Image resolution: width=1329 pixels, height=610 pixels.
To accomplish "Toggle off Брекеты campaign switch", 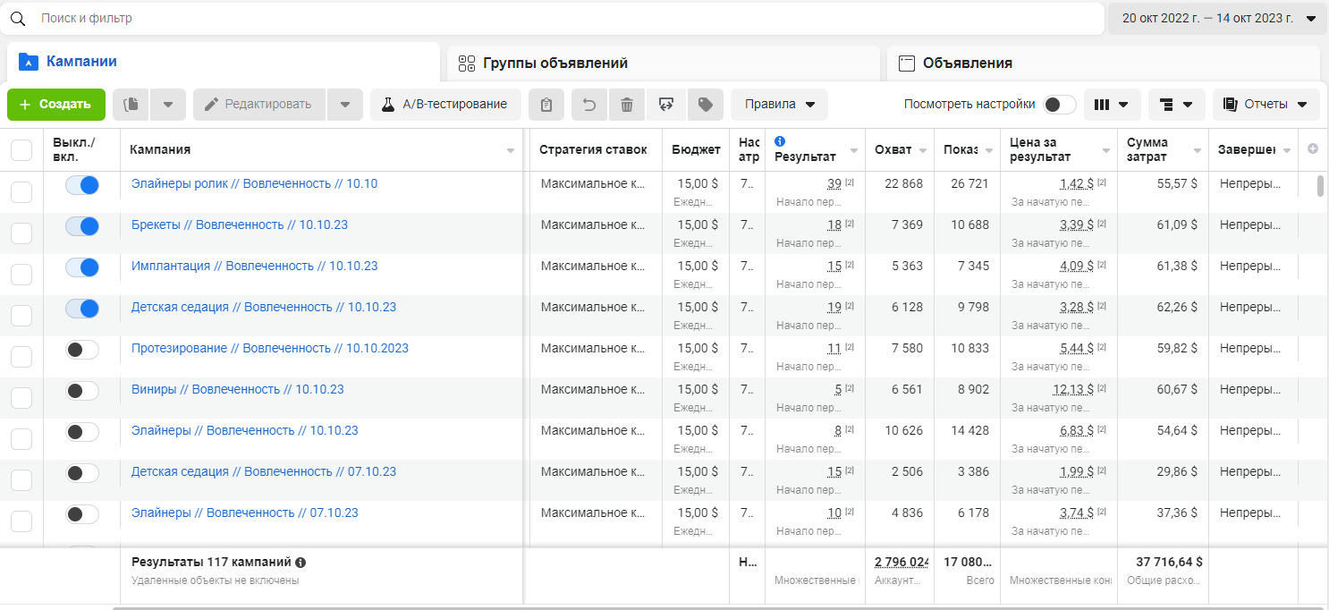I will point(82,226).
